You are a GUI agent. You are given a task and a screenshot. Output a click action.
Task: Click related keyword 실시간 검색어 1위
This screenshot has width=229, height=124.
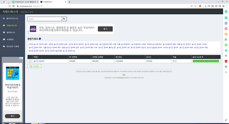coord(123,48)
